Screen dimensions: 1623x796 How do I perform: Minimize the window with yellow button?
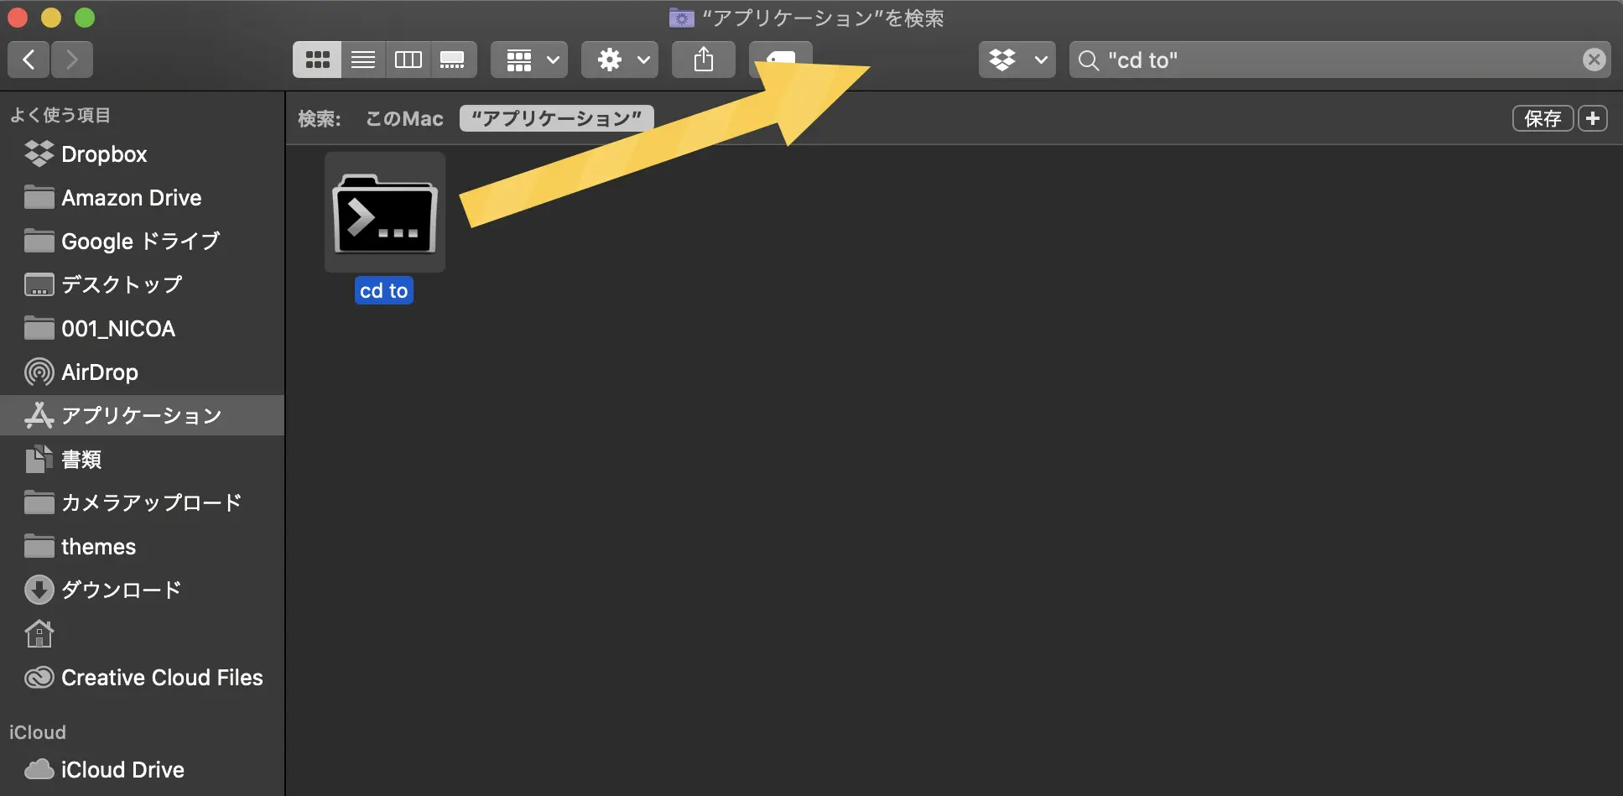(x=51, y=18)
